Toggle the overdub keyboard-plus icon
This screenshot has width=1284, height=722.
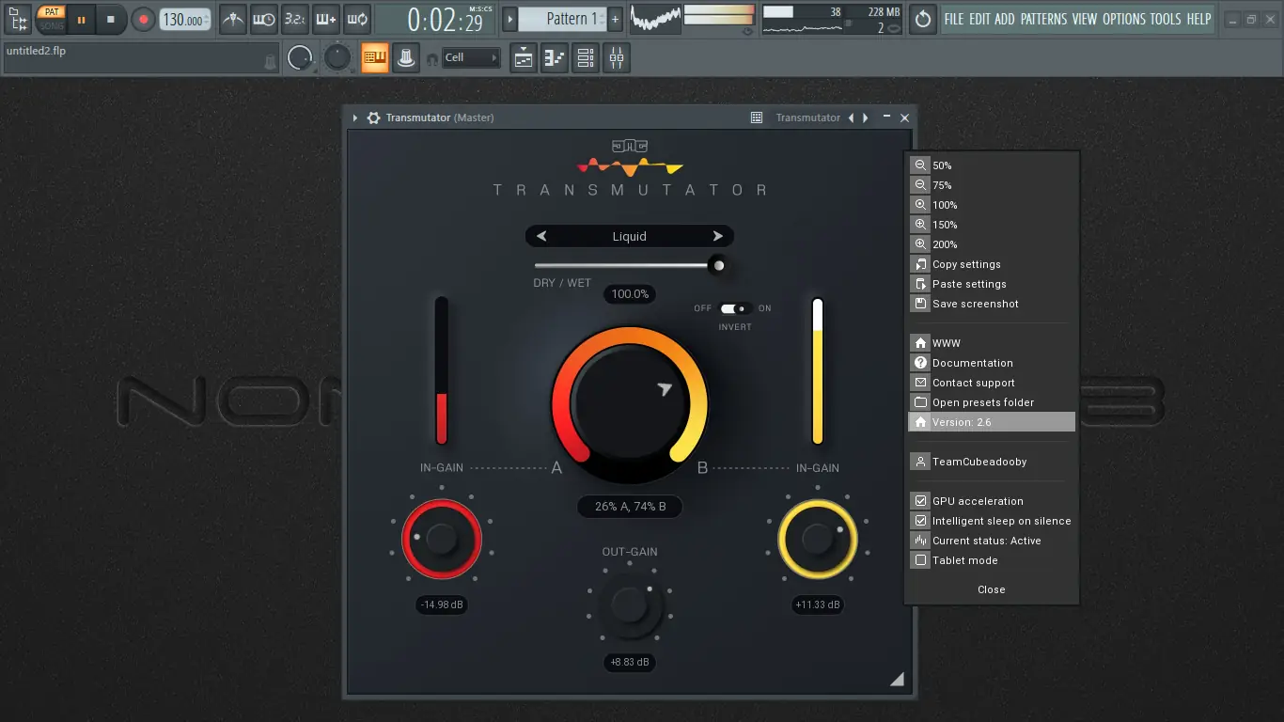pyautogui.click(x=325, y=19)
